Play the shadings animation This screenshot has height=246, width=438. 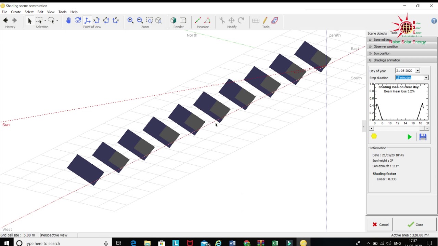410,137
